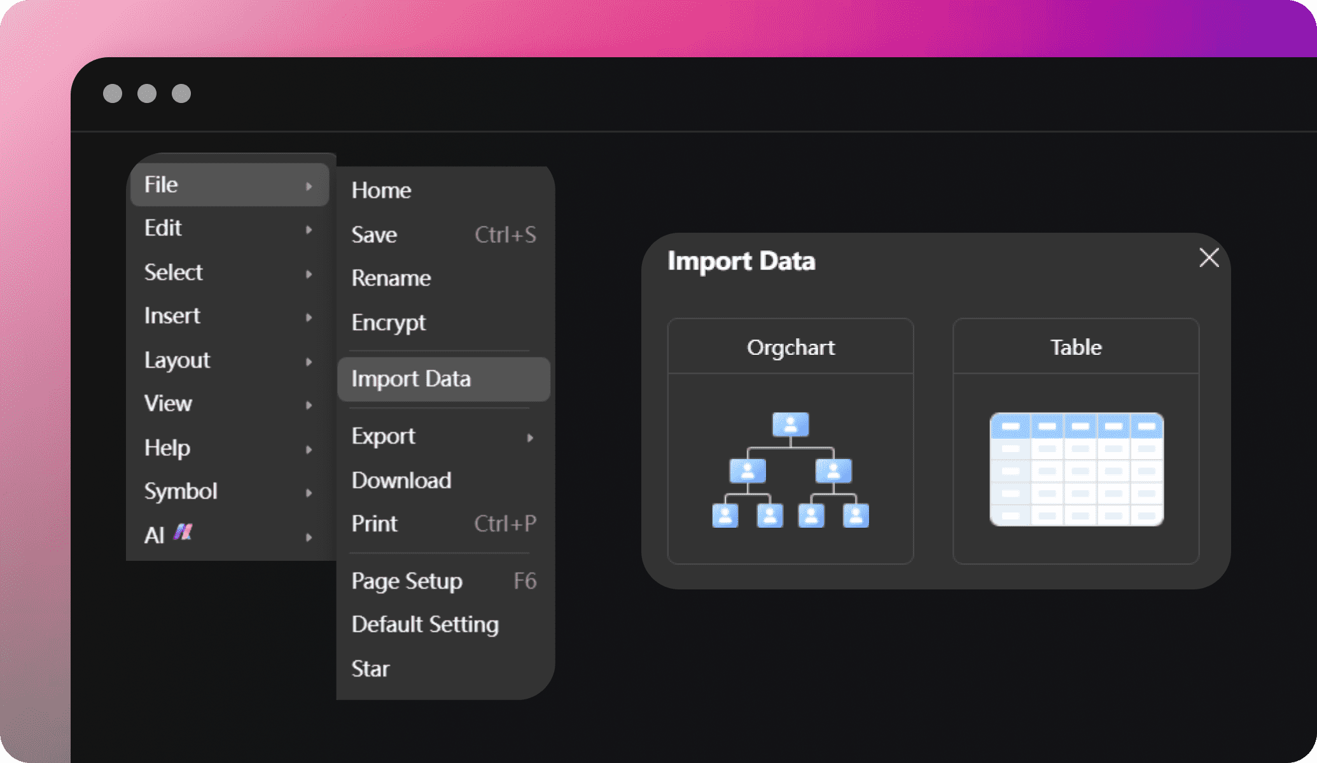The height and width of the screenshot is (763, 1317).
Task: Select the Default Setting entry
Action: [x=424, y=624]
